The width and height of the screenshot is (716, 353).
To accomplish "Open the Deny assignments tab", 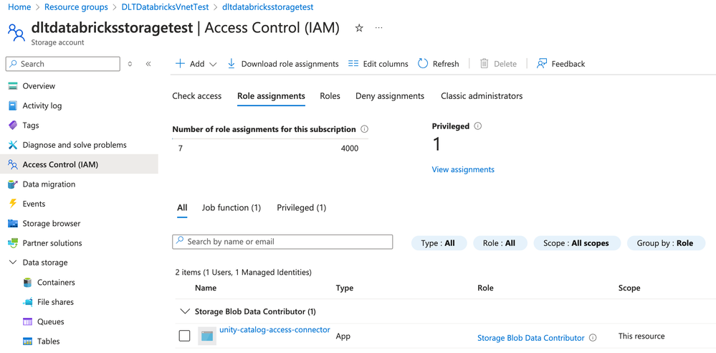I will click(390, 96).
